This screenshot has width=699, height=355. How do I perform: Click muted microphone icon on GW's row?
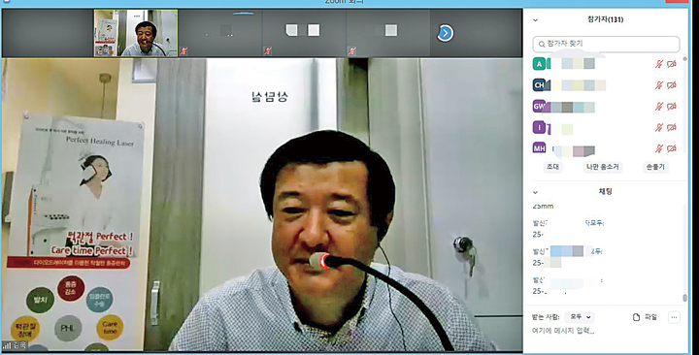[x=659, y=107]
